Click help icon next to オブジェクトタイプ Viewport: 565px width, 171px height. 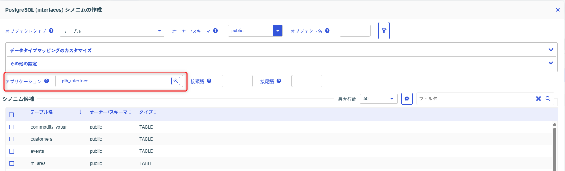point(51,31)
